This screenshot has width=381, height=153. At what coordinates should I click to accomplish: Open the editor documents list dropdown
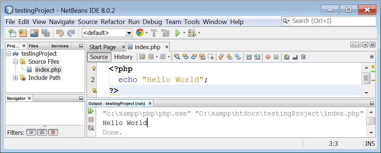365,45
